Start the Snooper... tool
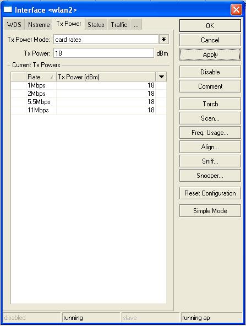The width and height of the screenshot is (246, 326). point(210,176)
